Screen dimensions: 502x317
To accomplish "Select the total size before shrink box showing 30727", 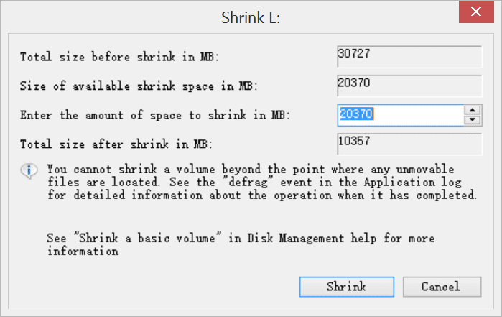I will pyautogui.click(x=409, y=57).
